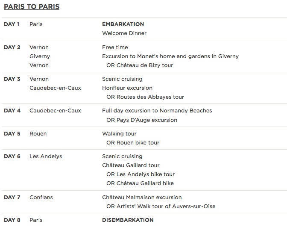
Task: Select the DAY 1 row label
Action: point(12,24)
